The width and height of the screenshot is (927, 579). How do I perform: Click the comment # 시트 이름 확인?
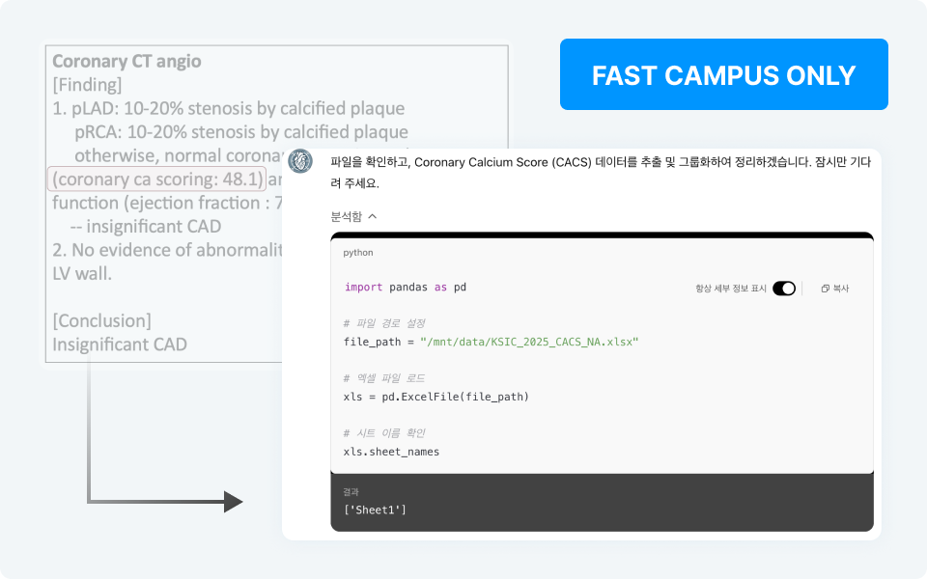[x=384, y=433]
